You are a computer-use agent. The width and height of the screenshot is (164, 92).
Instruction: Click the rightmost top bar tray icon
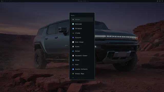click(x=162, y=1)
